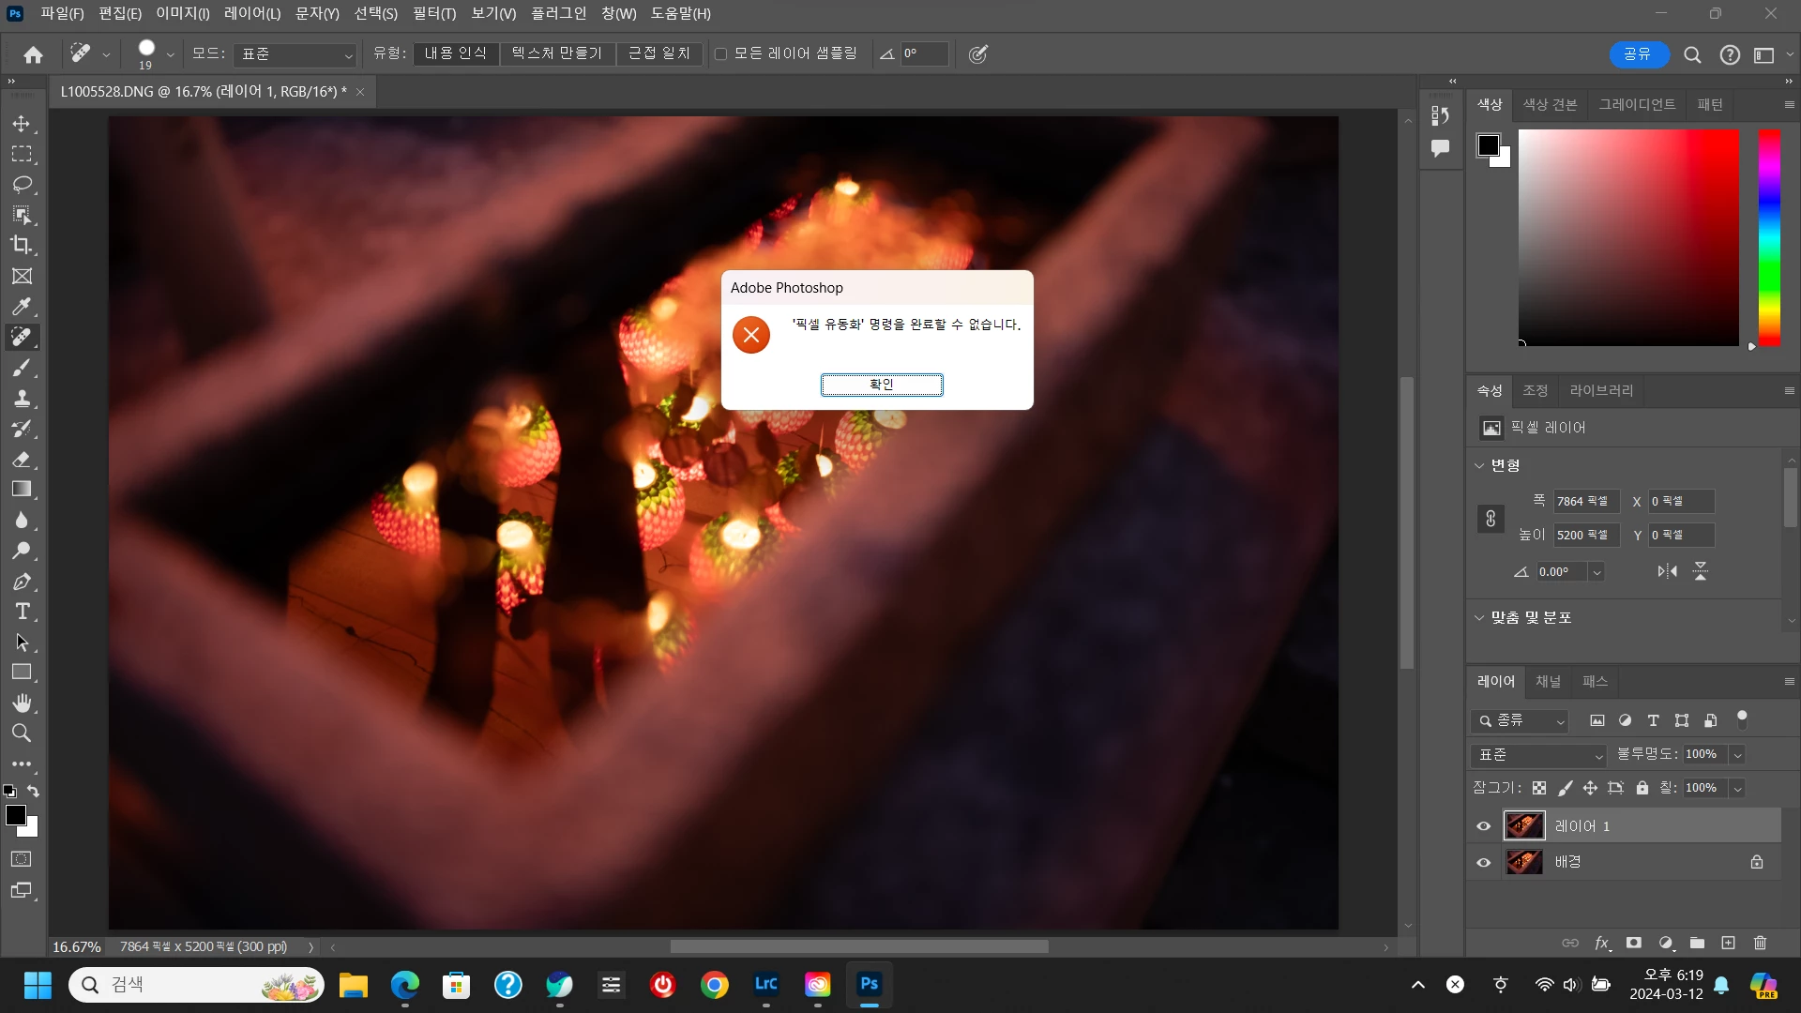Select the Type tool

pos(22,612)
